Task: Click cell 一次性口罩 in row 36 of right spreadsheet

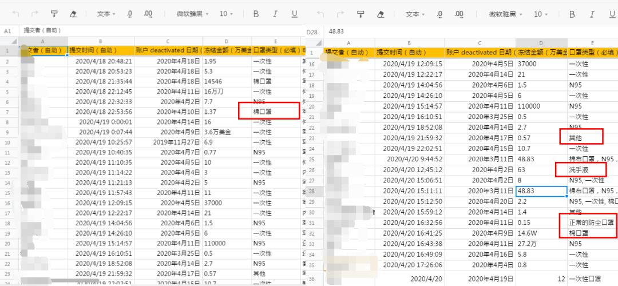Action: pos(592,279)
